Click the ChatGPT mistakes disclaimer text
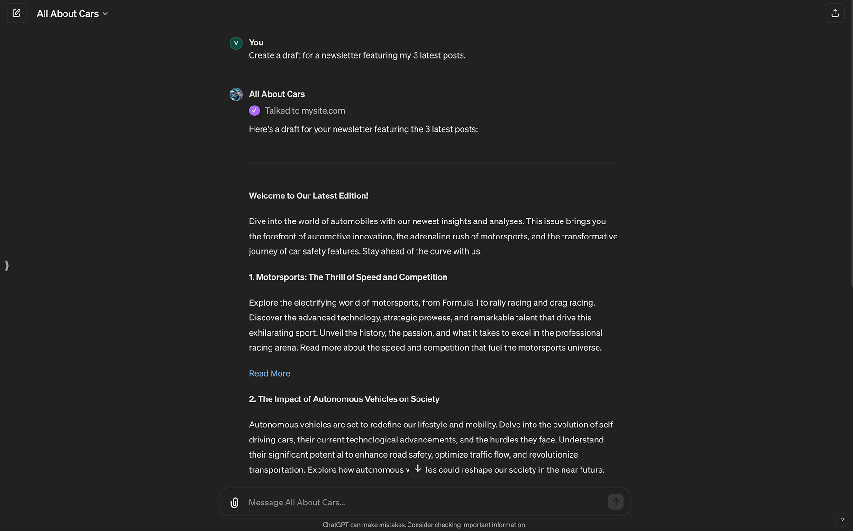The width and height of the screenshot is (853, 531). point(424,525)
